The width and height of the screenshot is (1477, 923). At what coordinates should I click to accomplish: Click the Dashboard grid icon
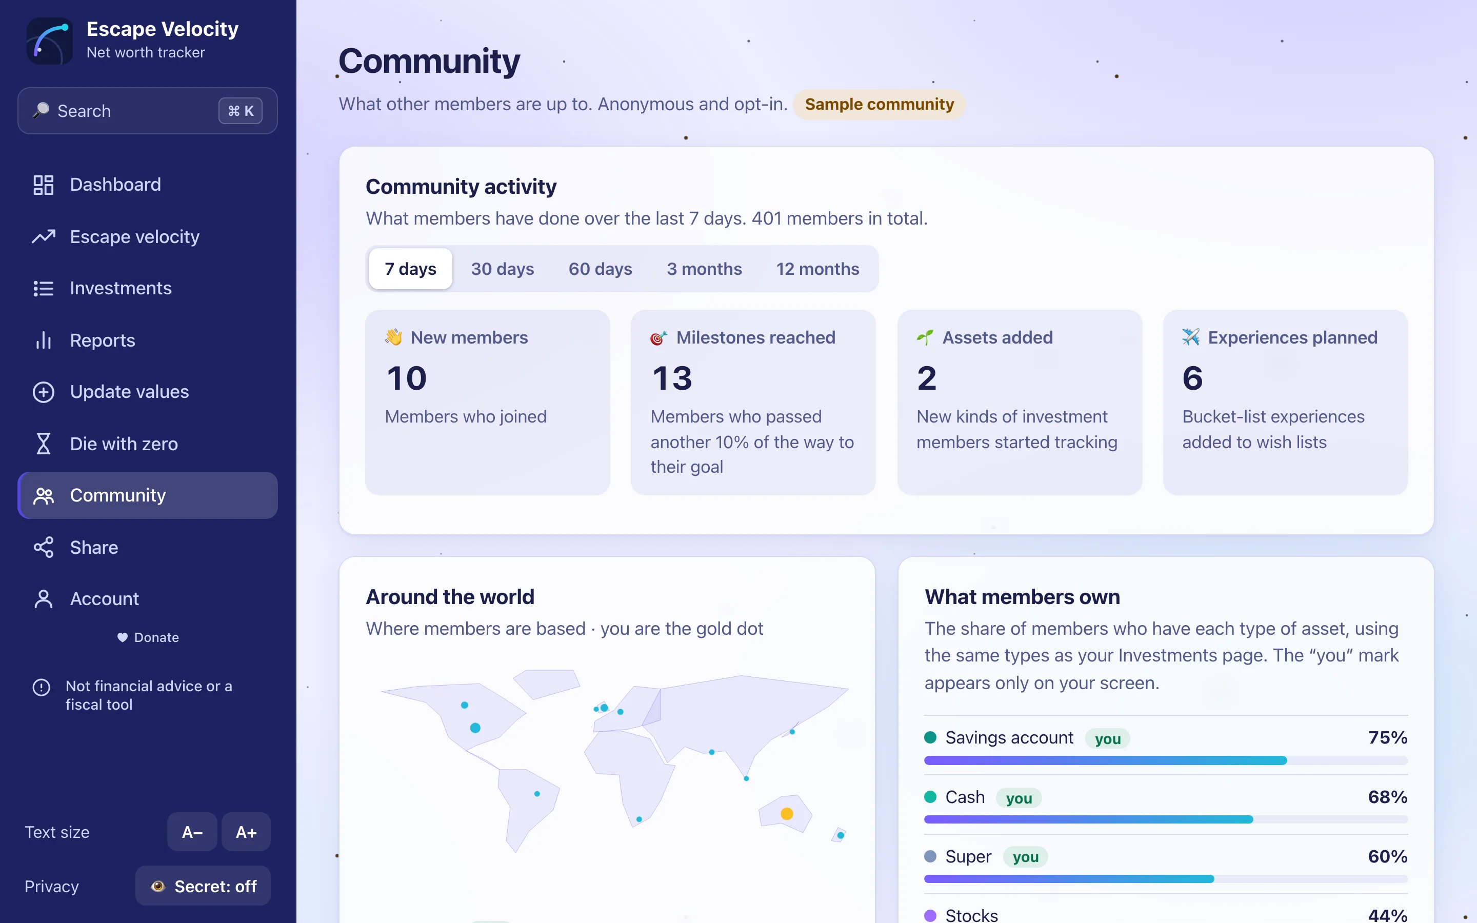[43, 185]
